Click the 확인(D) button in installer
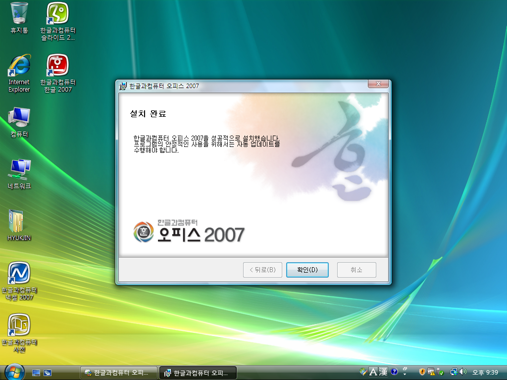The height and width of the screenshot is (380, 507). [307, 270]
